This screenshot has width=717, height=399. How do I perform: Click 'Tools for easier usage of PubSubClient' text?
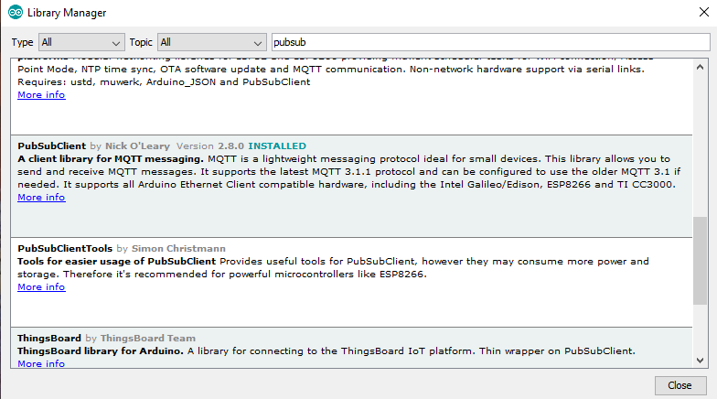click(x=117, y=262)
